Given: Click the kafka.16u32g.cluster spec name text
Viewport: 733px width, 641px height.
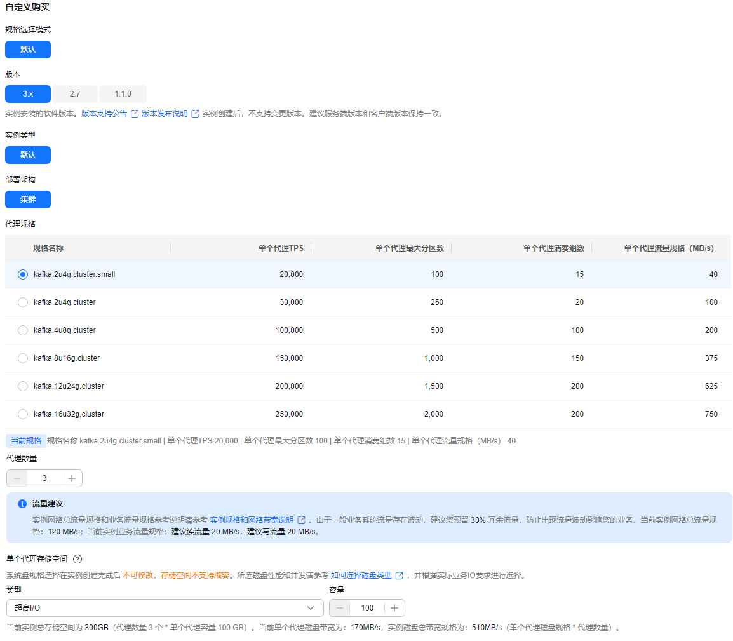Looking at the screenshot, I should point(69,414).
